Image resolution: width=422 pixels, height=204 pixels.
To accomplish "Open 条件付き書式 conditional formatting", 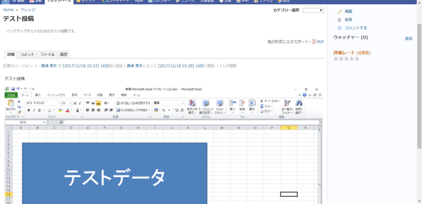I will click(192, 107).
